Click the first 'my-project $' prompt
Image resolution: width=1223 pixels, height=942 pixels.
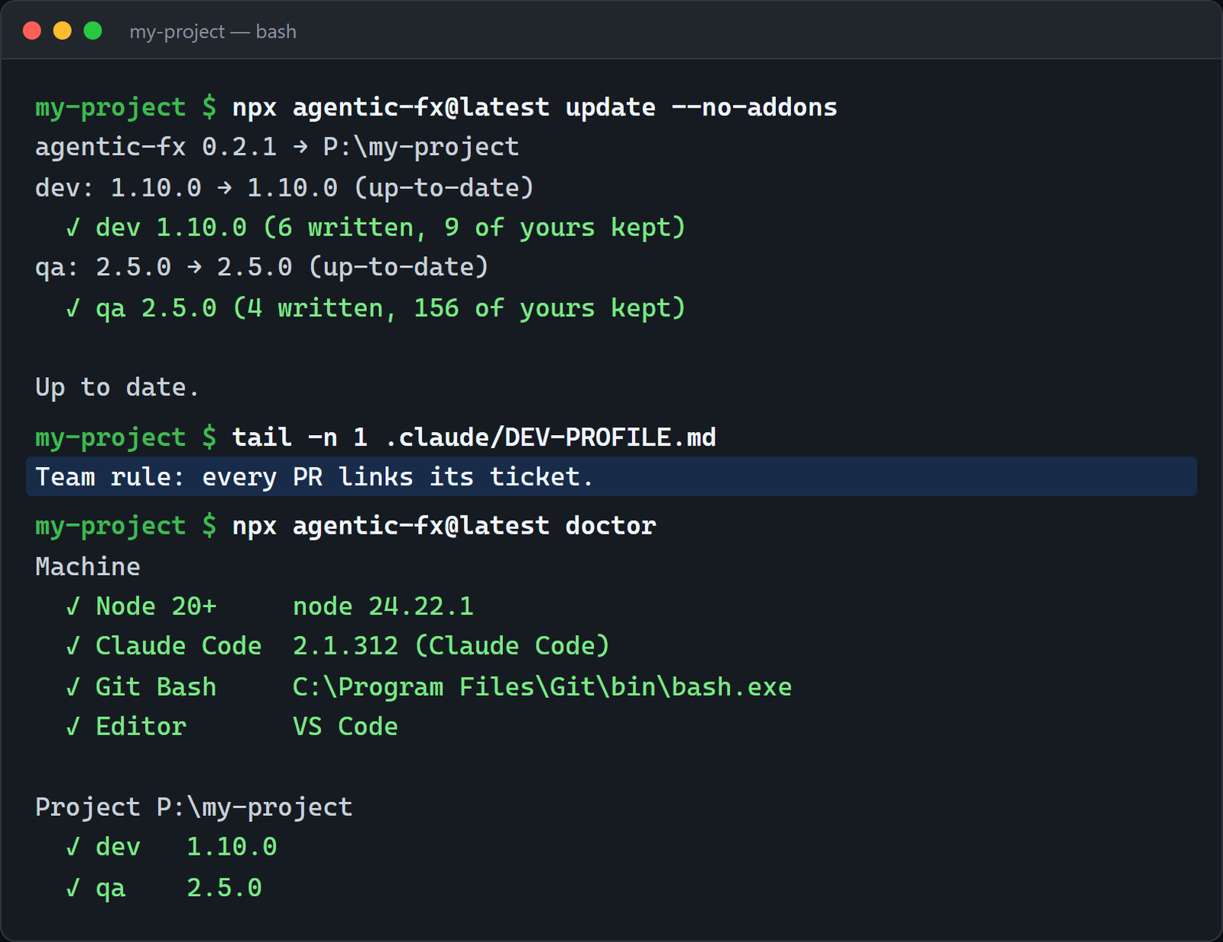click(x=126, y=107)
